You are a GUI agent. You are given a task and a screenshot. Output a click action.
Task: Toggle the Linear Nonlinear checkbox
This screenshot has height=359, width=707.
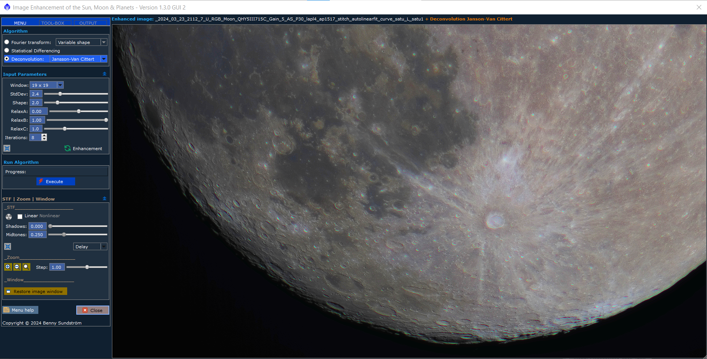click(20, 216)
